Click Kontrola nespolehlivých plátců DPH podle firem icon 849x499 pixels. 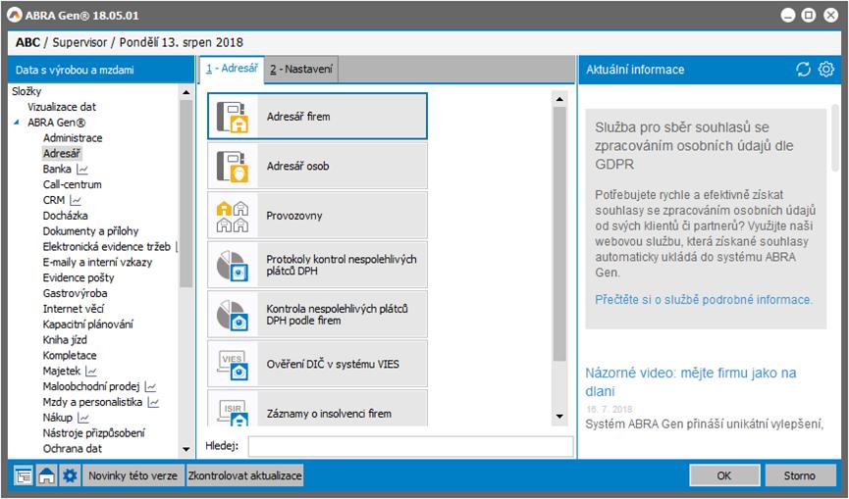(x=233, y=315)
